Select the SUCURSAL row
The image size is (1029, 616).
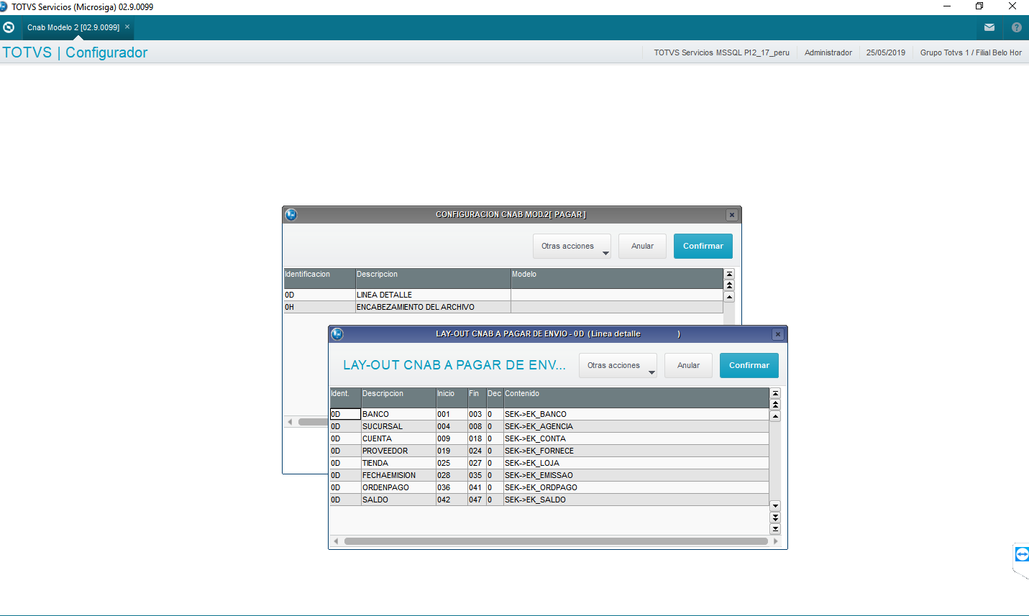[x=549, y=426]
